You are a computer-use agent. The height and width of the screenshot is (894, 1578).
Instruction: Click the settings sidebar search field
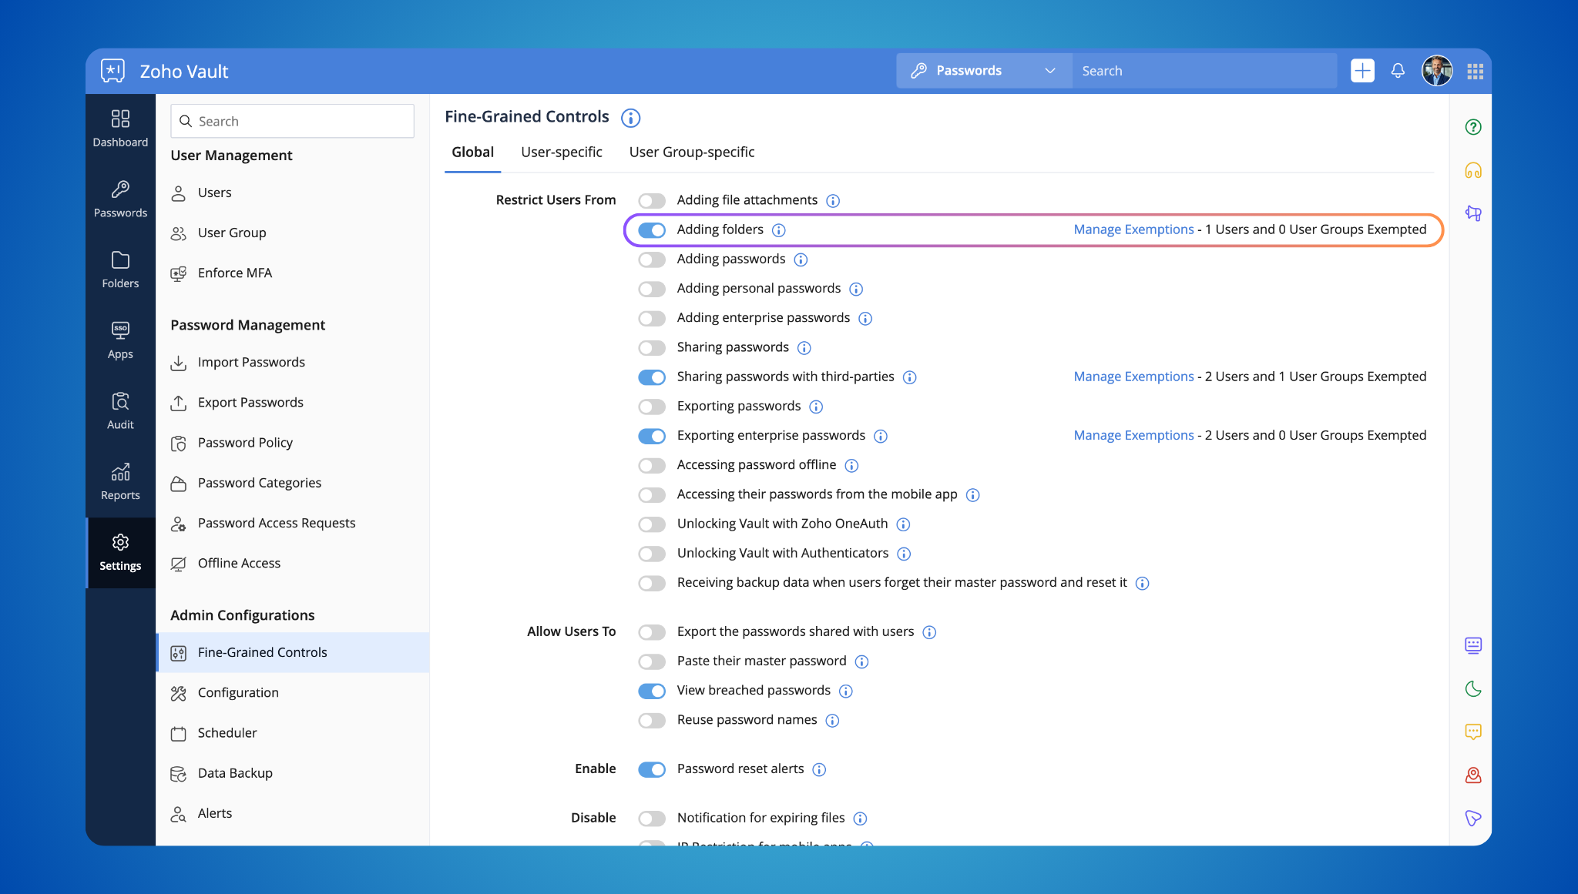point(293,121)
